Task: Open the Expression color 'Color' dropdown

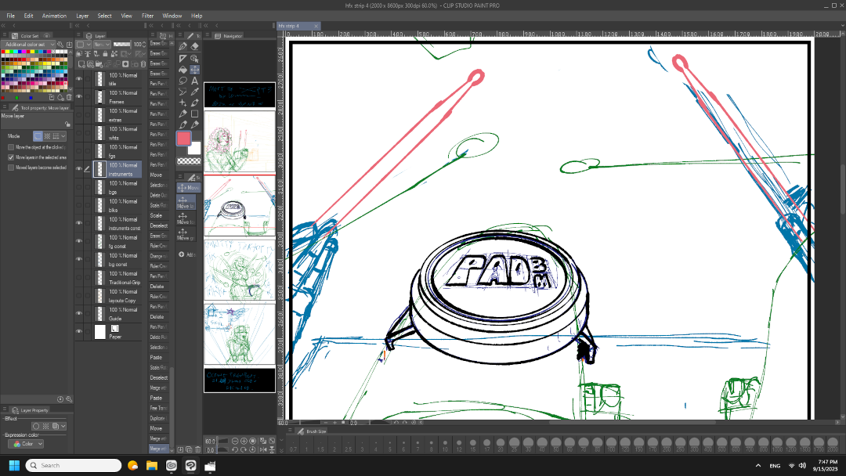Action: [x=27, y=444]
